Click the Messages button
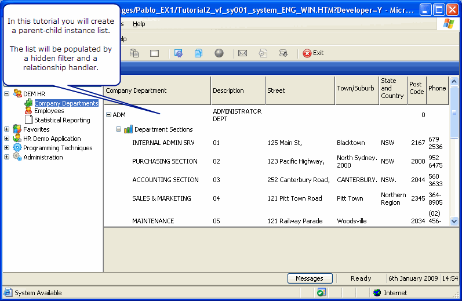This screenshot has height=301, width=462. click(310, 278)
